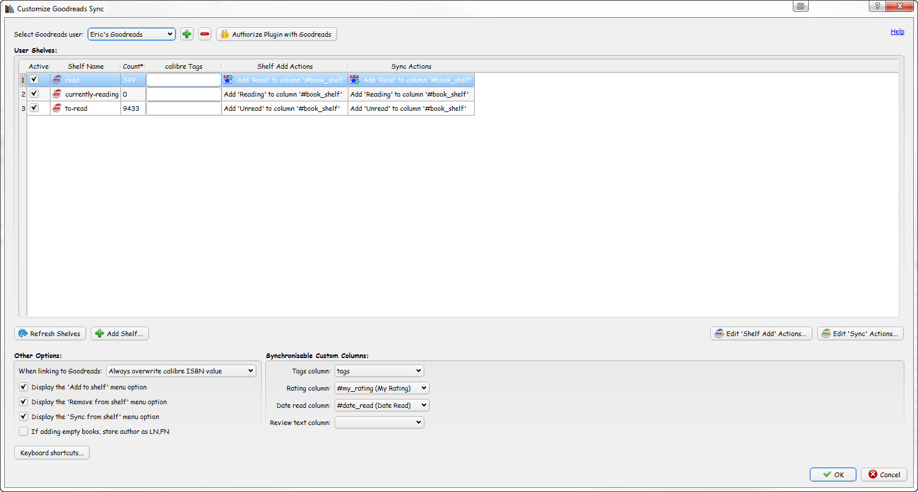Open the Help link
The image size is (918, 492).
pos(897,32)
